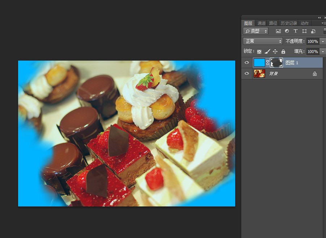Switch to the 路径 tab

(x=273, y=23)
